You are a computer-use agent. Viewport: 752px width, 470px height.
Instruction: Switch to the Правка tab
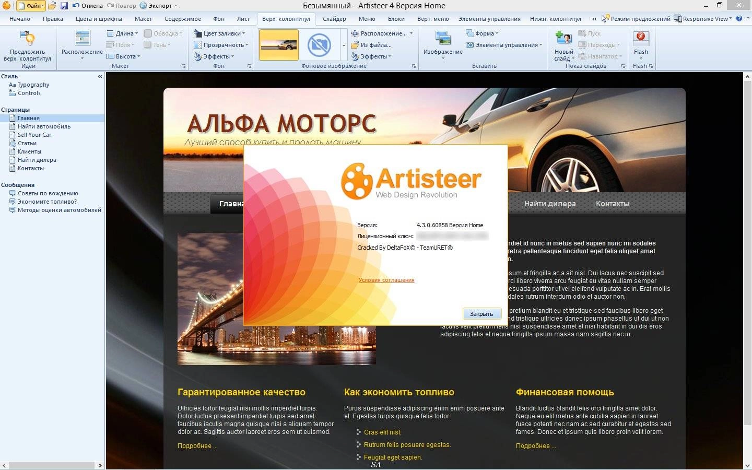coord(53,19)
